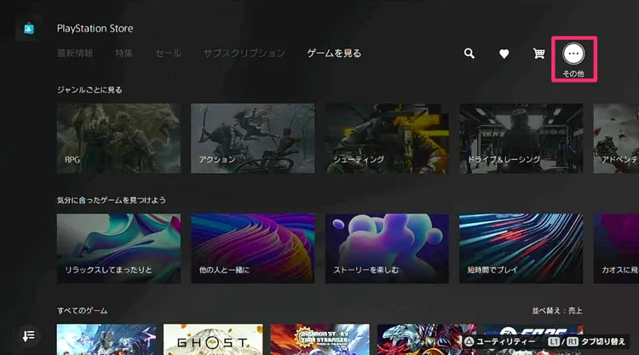Choose the ドライブ＆レーシング genre tile
This screenshot has height=355, width=639.
(x=521, y=138)
